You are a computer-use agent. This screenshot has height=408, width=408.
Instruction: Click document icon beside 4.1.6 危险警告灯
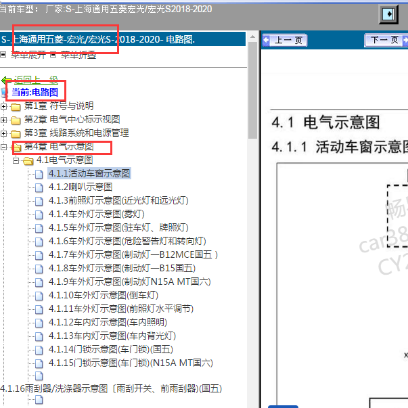click(39, 242)
